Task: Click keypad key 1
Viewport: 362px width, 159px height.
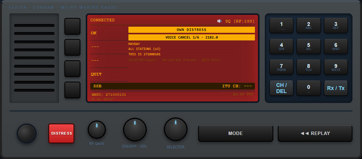Action: (x=281, y=26)
